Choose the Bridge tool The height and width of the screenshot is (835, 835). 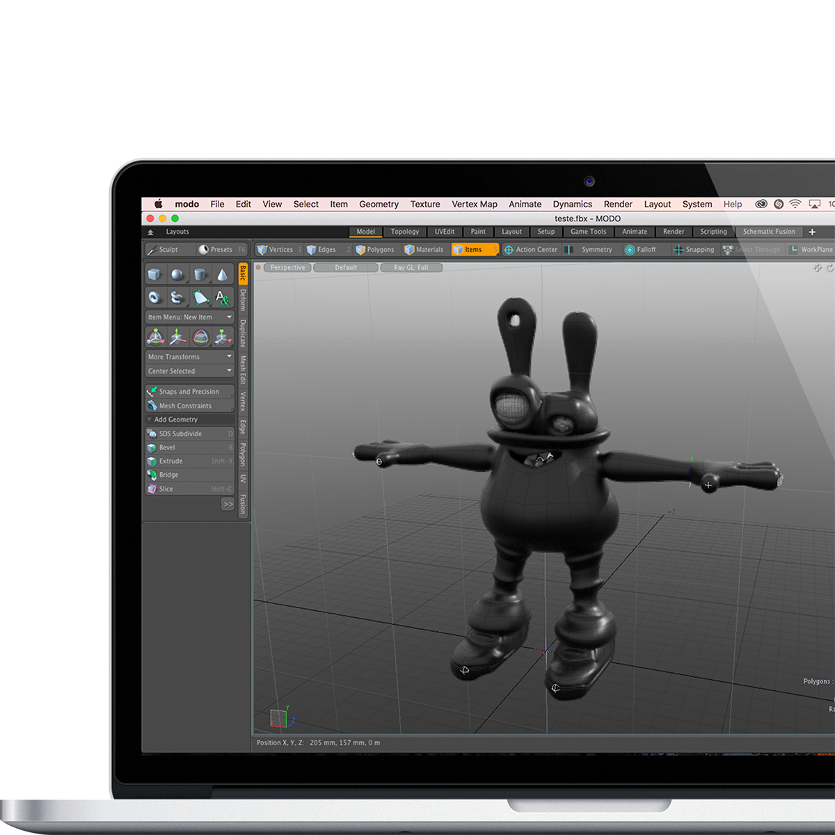coord(189,475)
